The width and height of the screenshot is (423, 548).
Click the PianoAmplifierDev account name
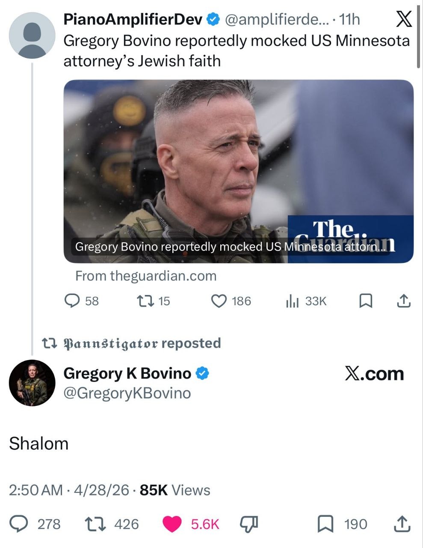[x=133, y=19]
